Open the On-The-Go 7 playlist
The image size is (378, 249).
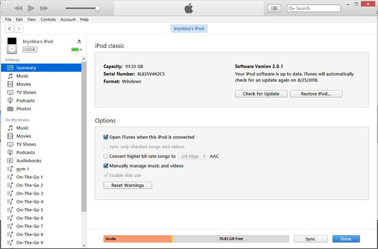[x=41, y=226]
